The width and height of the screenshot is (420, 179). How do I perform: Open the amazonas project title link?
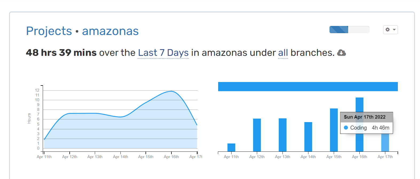click(x=110, y=31)
